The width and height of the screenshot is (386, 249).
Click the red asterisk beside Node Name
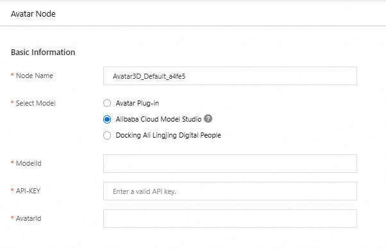click(12, 75)
